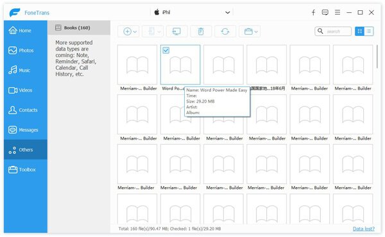
Task: Uncheck the Word Power Made Easy checkbox
Action: click(x=166, y=50)
